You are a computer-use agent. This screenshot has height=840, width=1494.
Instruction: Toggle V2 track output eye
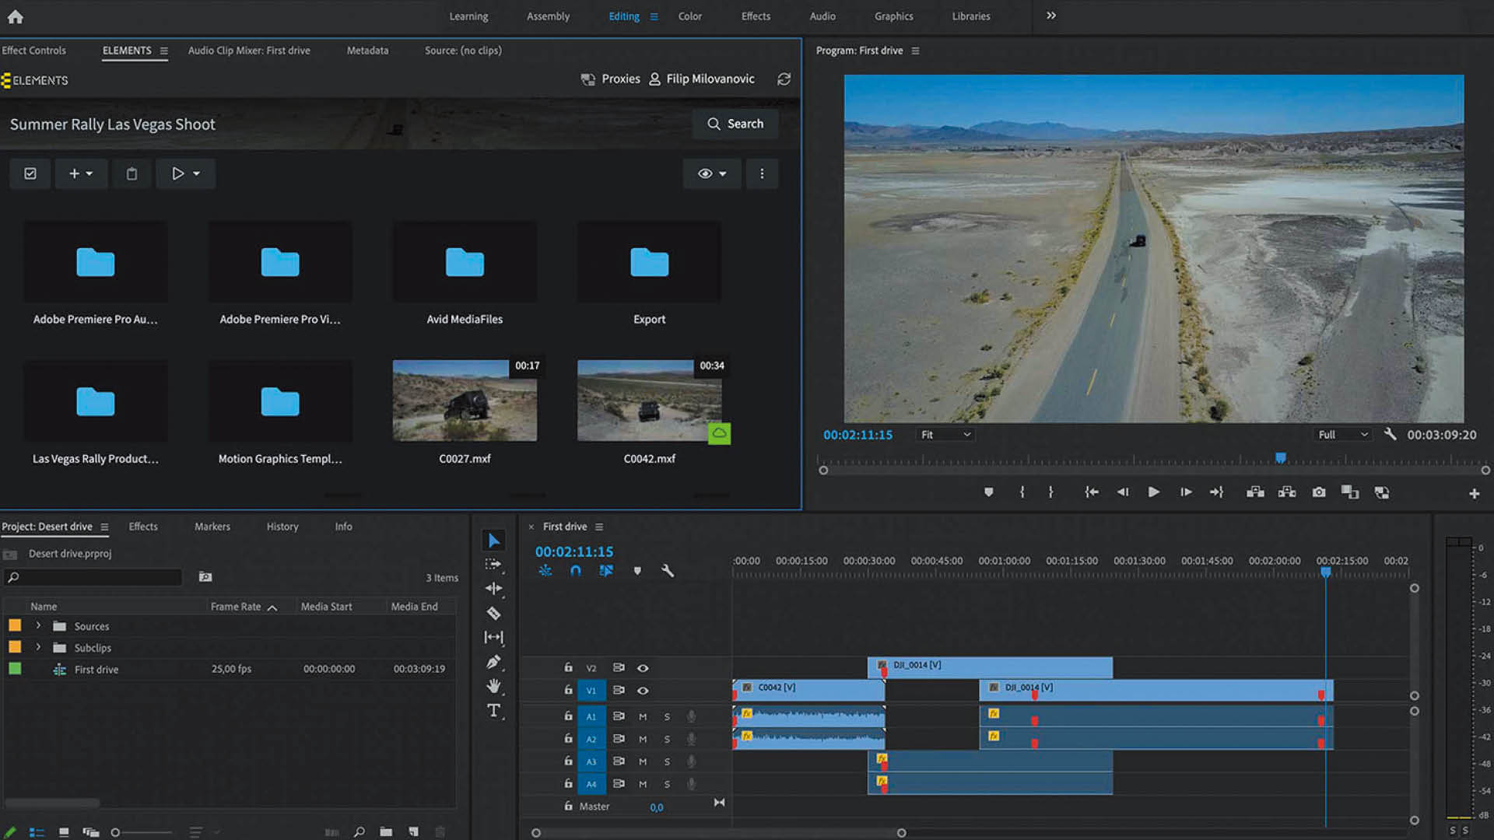pos(643,668)
